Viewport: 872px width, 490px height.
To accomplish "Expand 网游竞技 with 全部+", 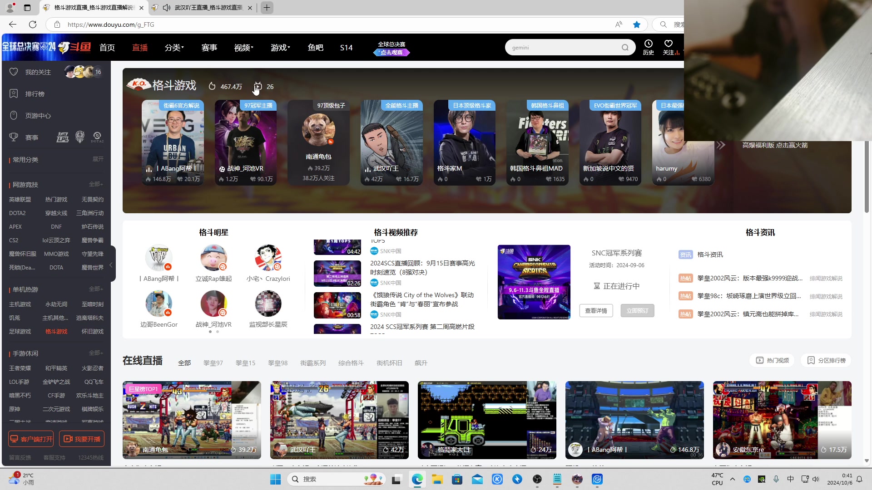I will (x=96, y=184).
